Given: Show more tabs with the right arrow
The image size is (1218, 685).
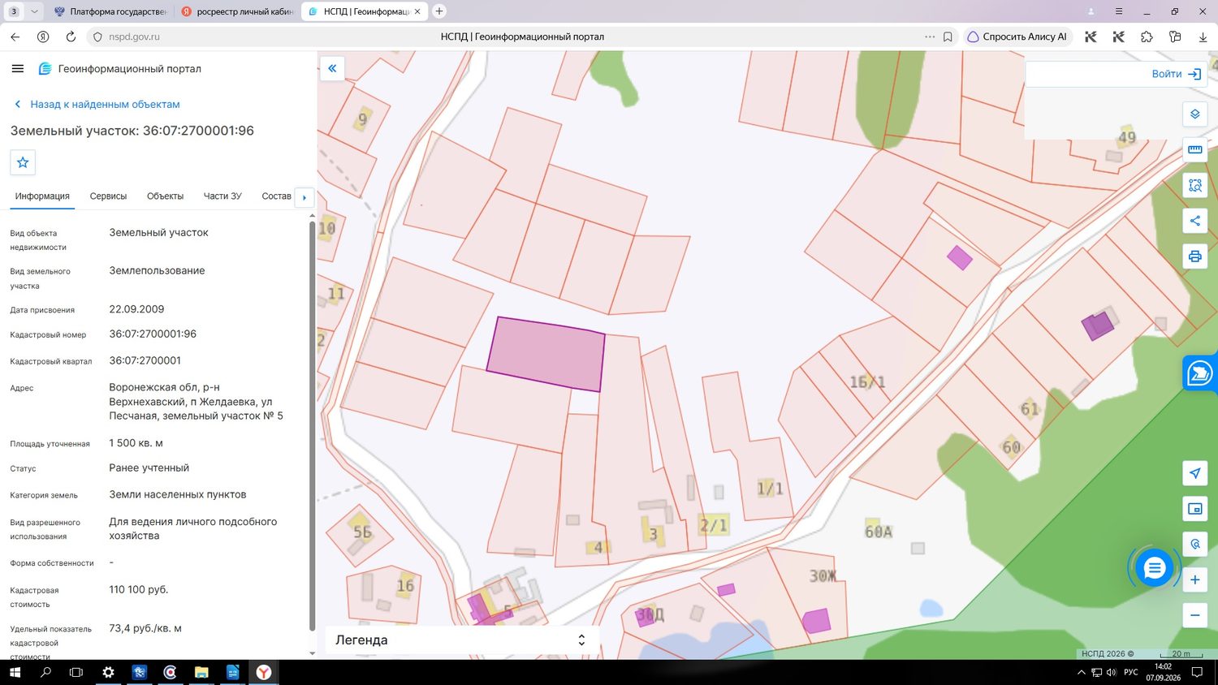Looking at the screenshot, I should pyautogui.click(x=304, y=197).
